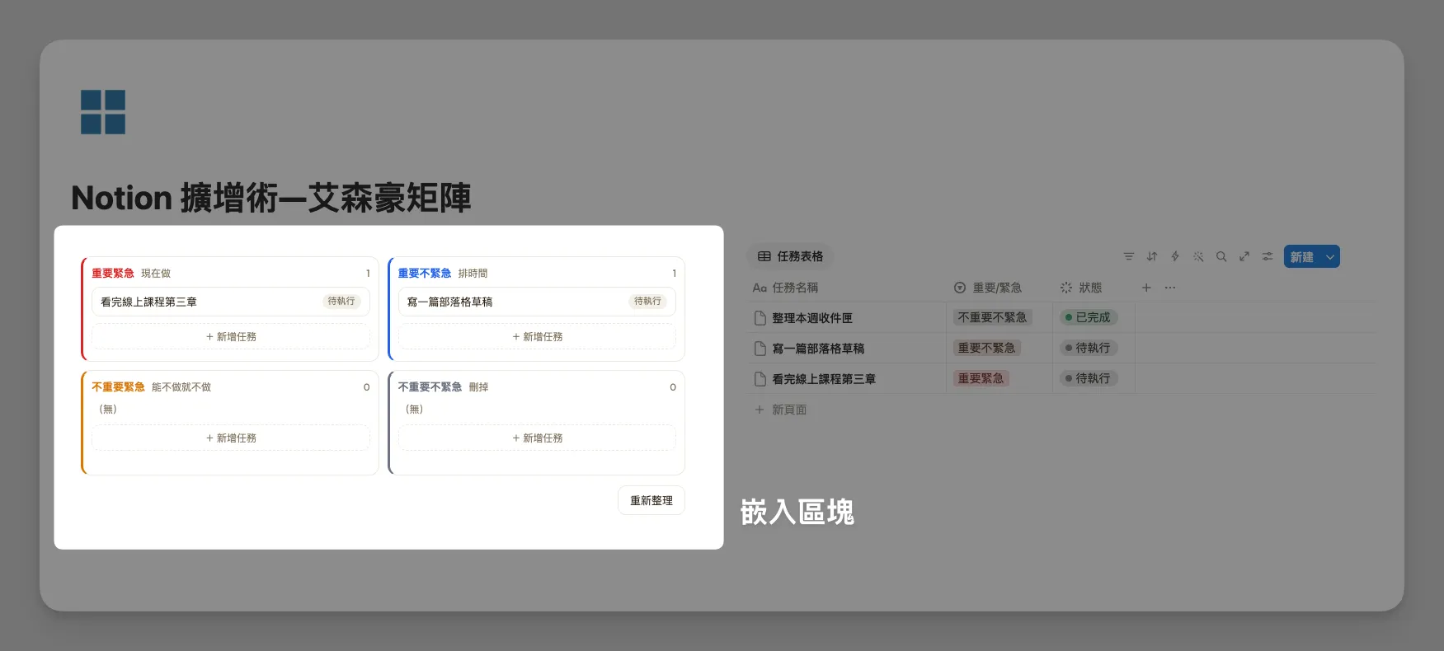Viewport: 1444px width, 651px height.
Task: Switch to the 任務表格 view tab
Action: click(790, 256)
